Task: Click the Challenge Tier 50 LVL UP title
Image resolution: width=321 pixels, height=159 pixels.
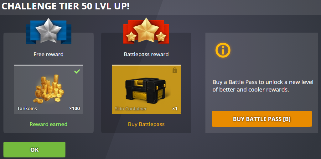Action: (65, 6)
